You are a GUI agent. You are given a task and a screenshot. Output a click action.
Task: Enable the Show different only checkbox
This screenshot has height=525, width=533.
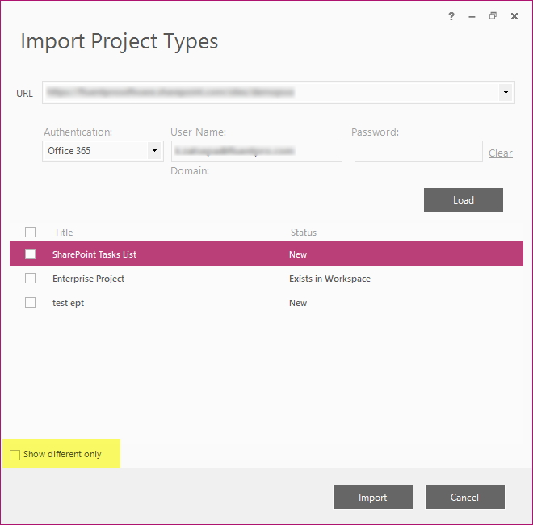[15, 455]
